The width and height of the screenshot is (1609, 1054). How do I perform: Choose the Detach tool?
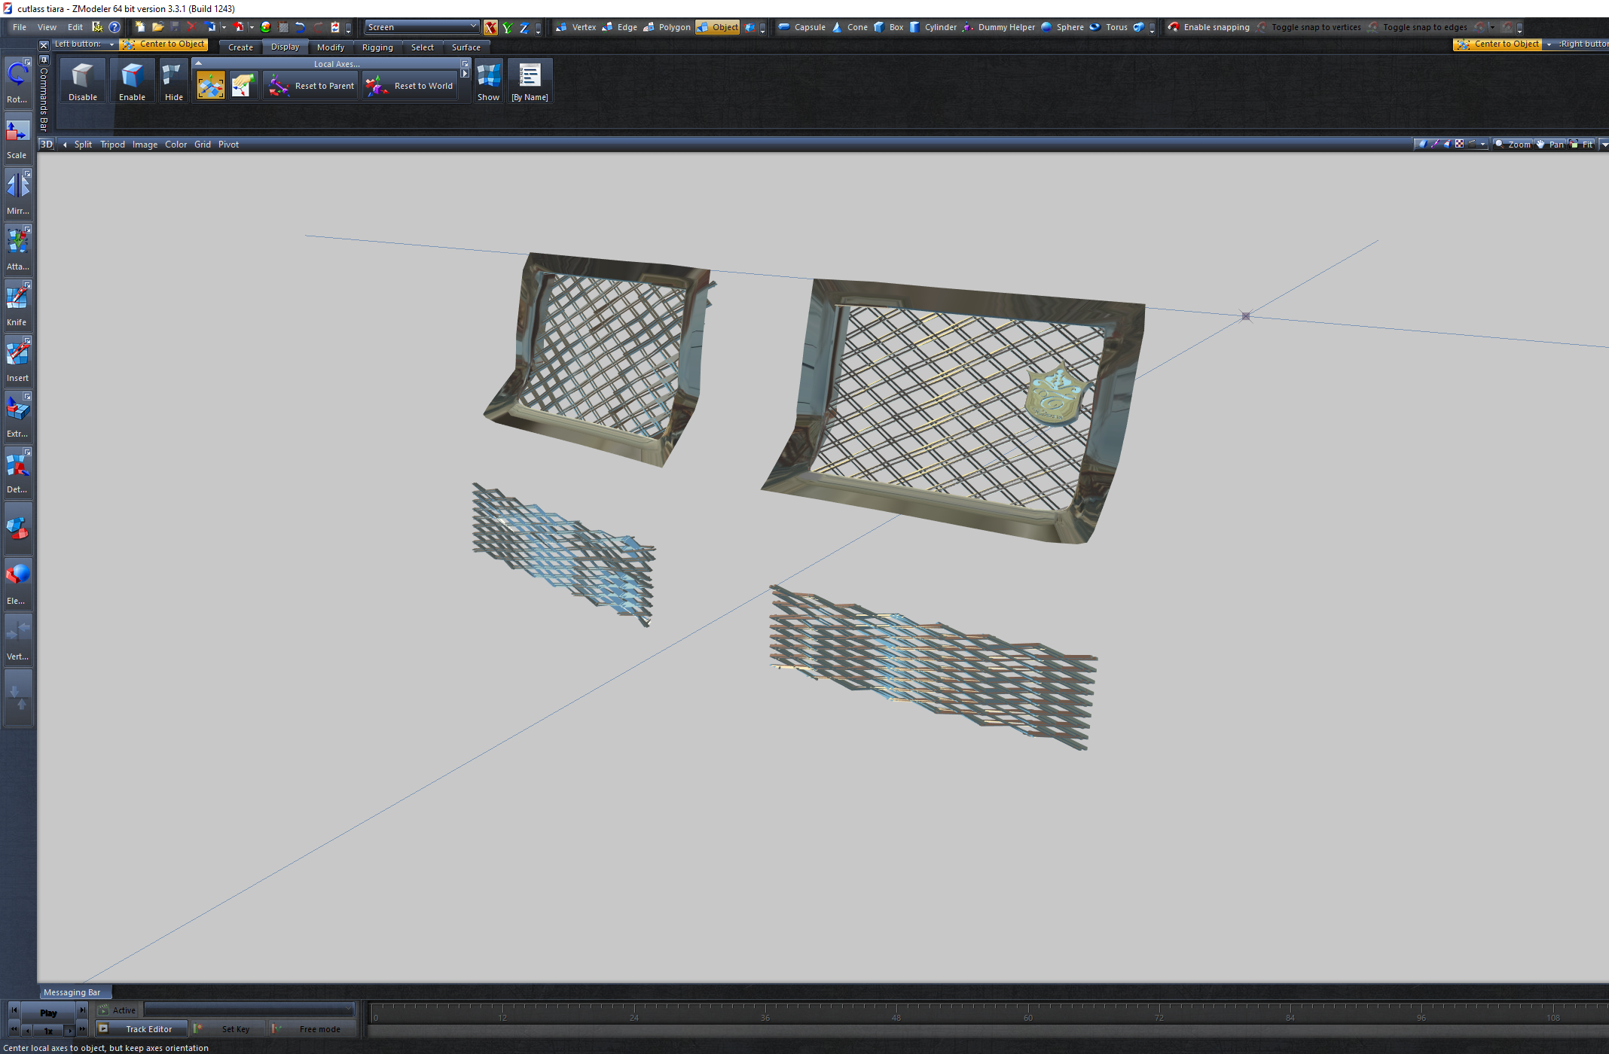coord(18,472)
